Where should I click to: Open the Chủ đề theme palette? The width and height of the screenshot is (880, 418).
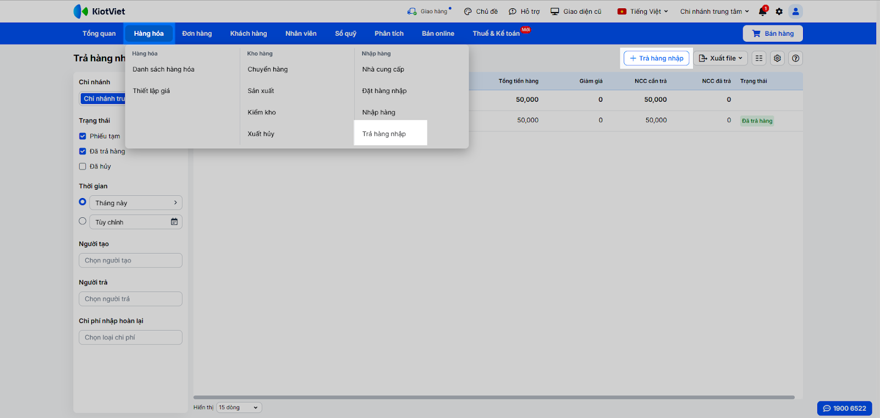click(x=481, y=12)
